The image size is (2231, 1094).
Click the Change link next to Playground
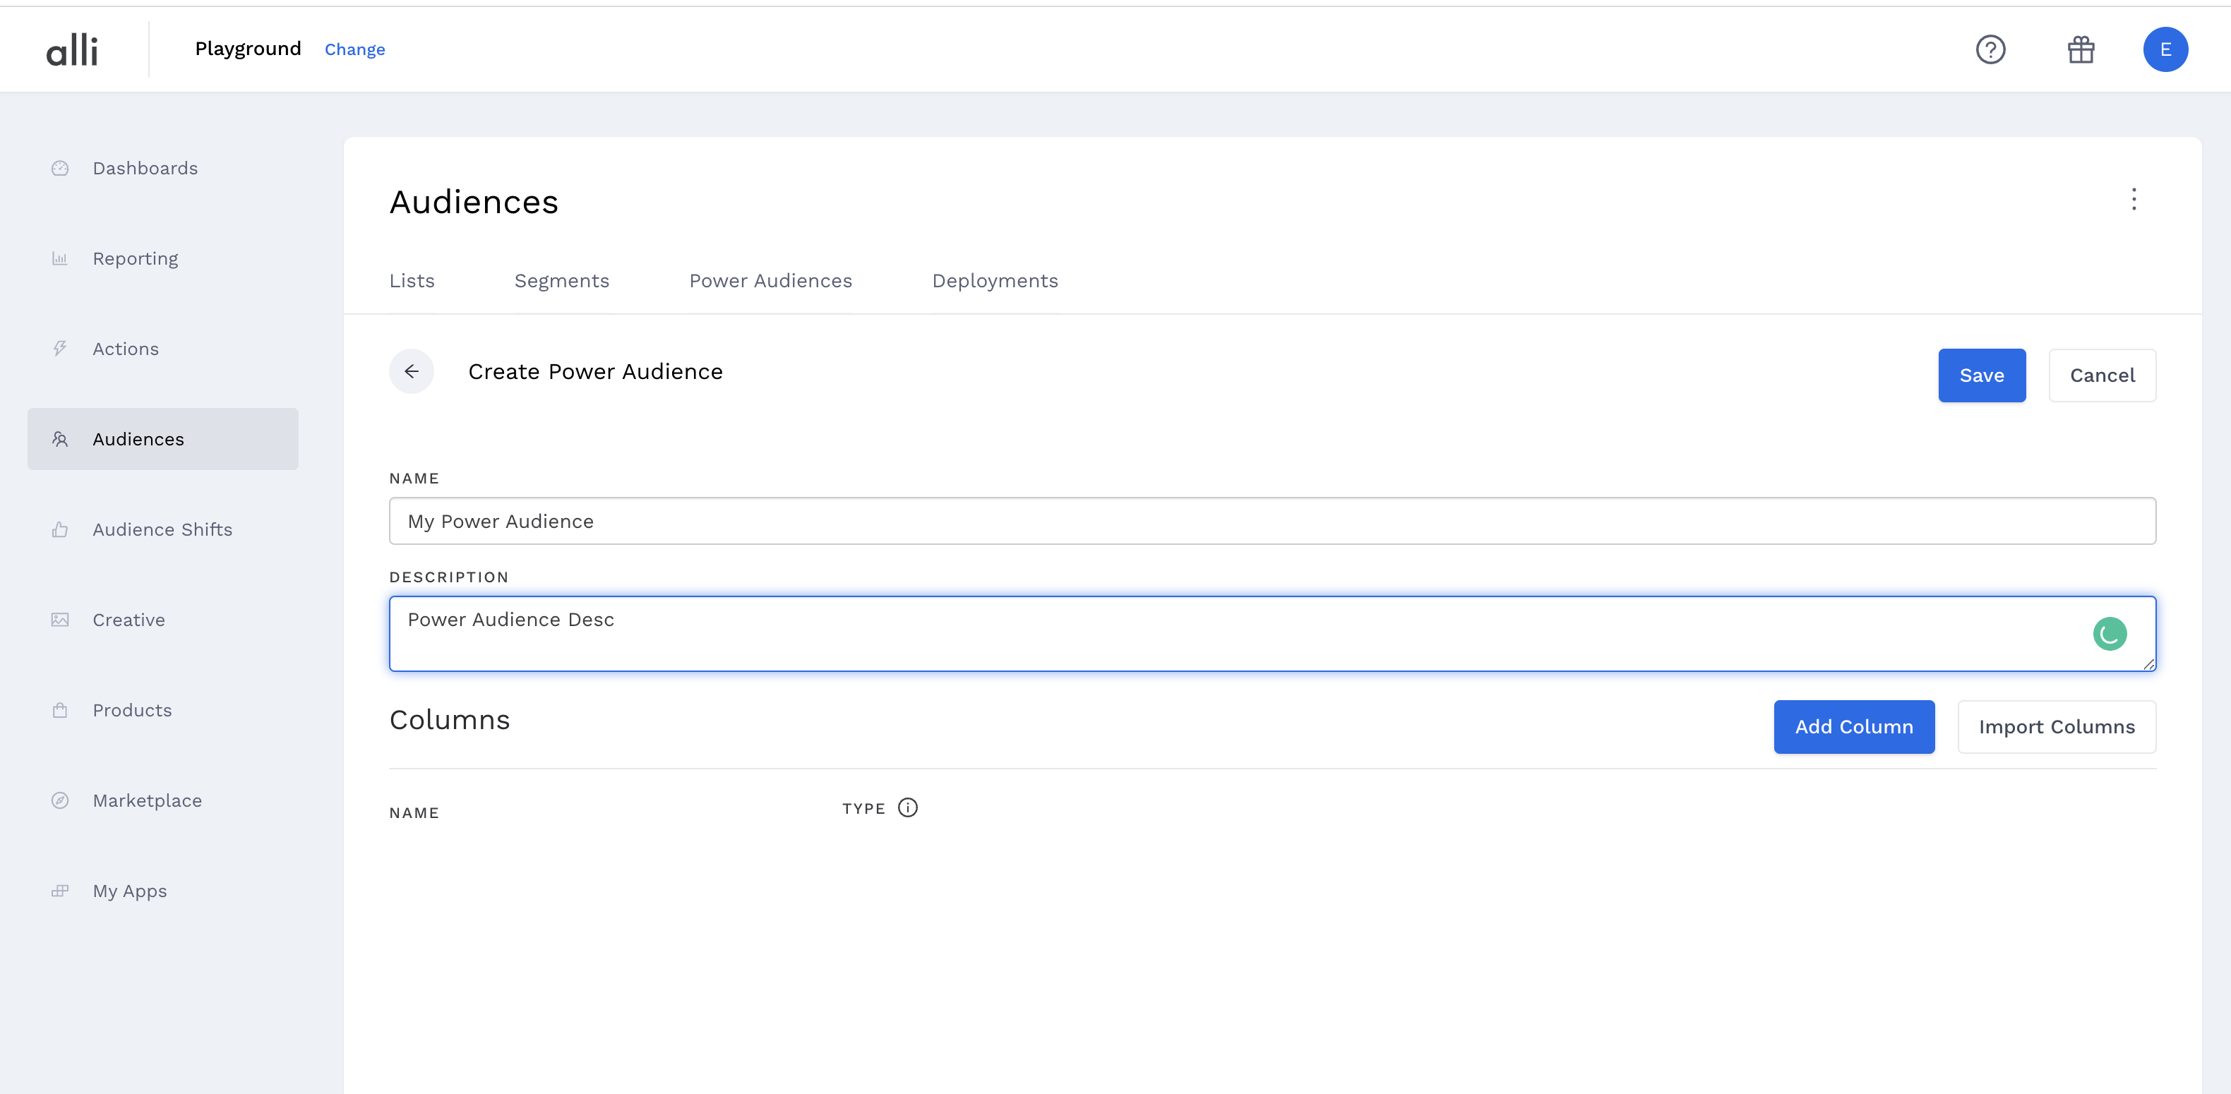354,49
